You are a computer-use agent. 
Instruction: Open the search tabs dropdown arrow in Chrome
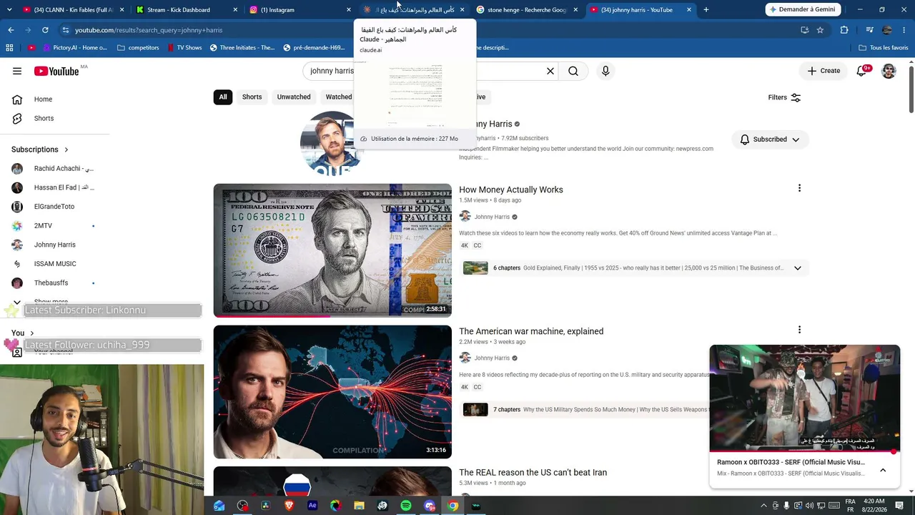(9, 10)
